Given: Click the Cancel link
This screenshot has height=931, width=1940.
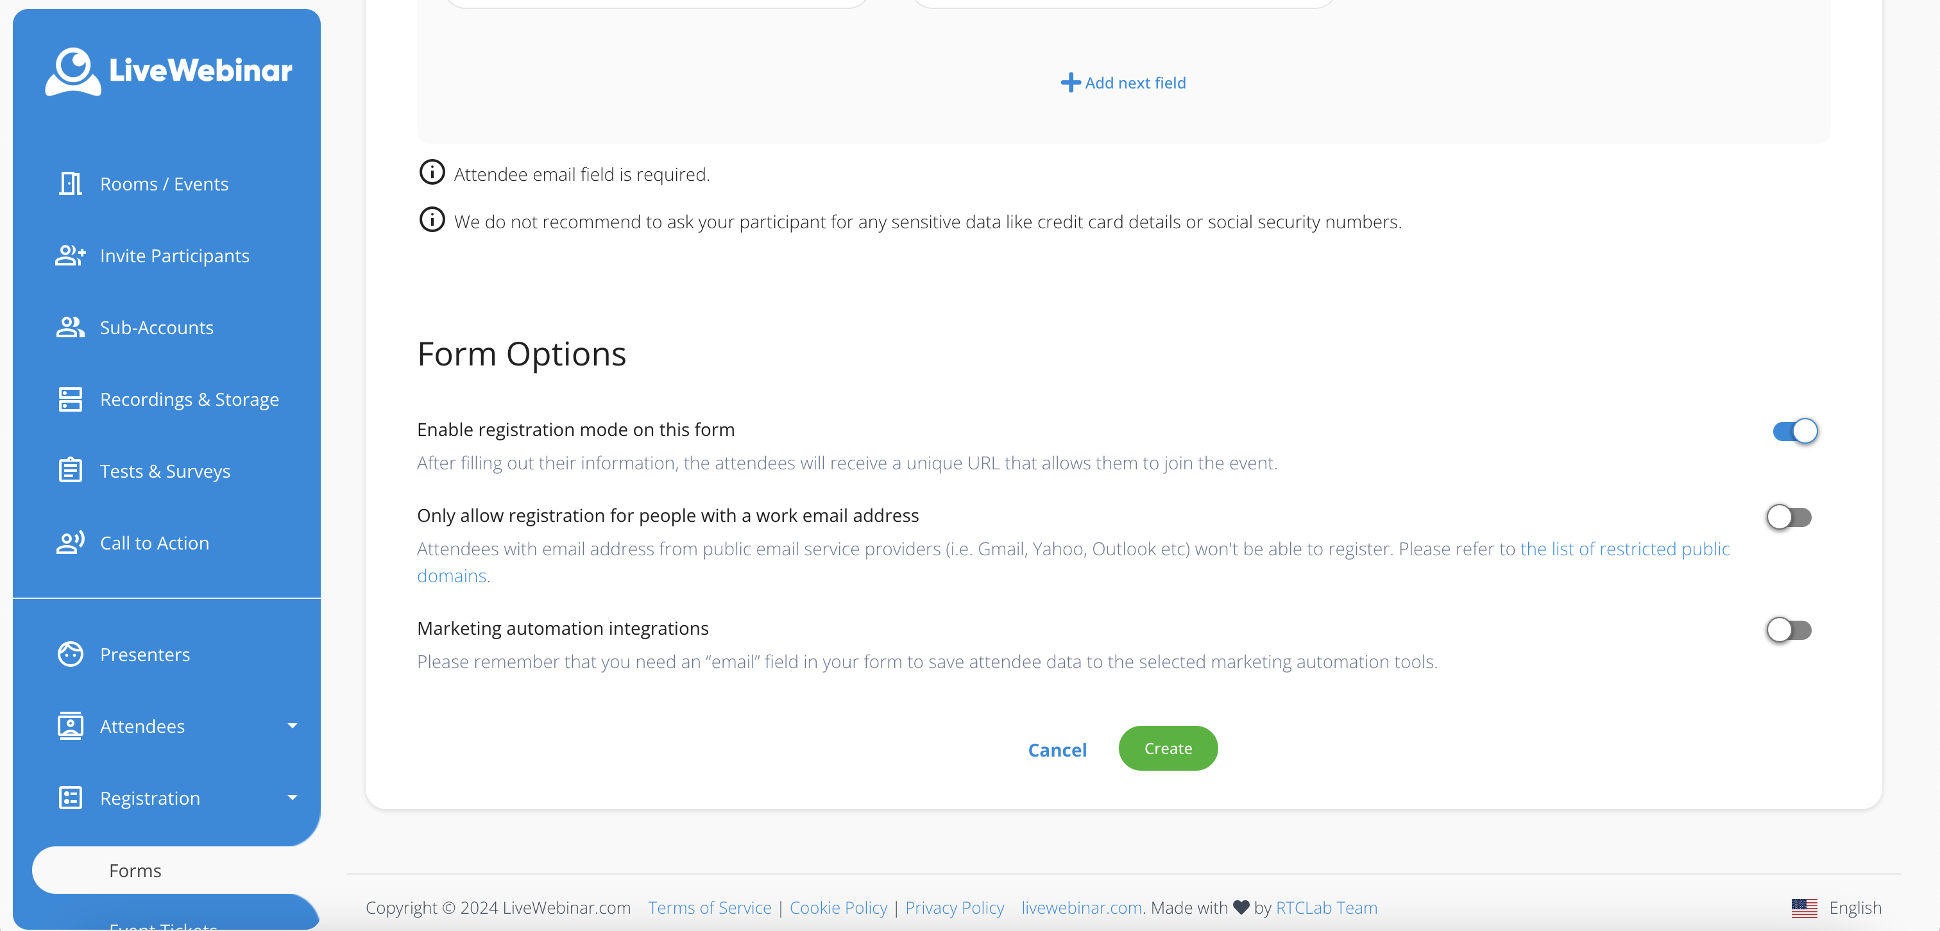Looking at the screenshot, I should [x=1057, y=750].
